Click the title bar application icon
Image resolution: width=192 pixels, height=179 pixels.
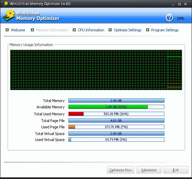point(6,4)
